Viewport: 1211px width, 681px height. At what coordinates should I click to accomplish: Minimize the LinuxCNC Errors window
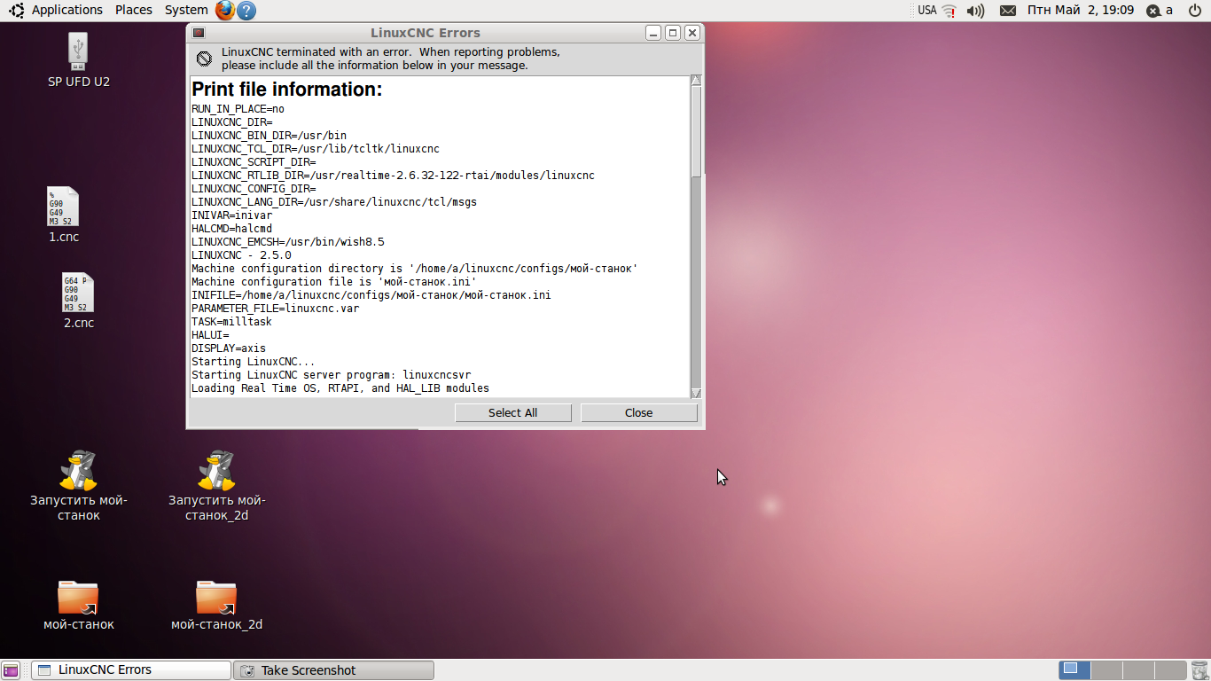tap(653, 33)
